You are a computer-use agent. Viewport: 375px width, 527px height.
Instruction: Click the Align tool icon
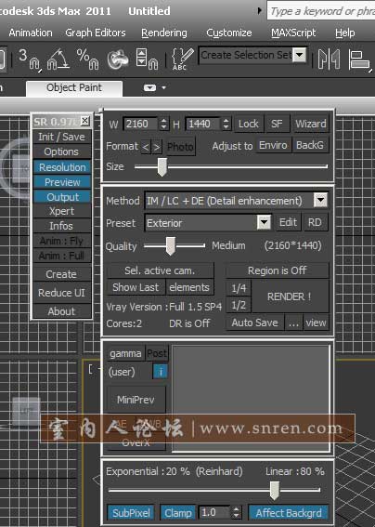359,59
